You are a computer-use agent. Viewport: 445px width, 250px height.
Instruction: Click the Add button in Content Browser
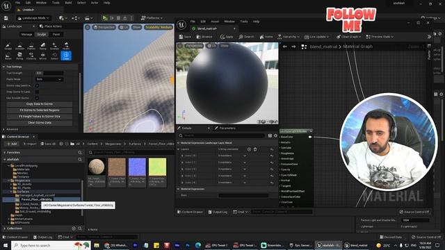pos(12,144)
